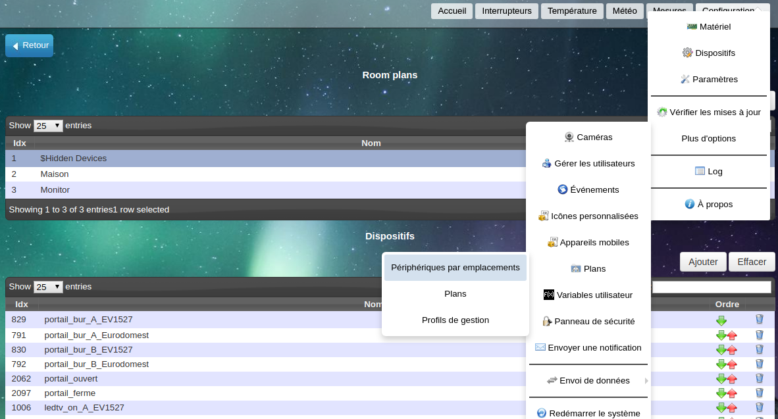The width and height of the screenshot is (778, 419).
Task: Open the Caméras menu entry
Action: 588,137
